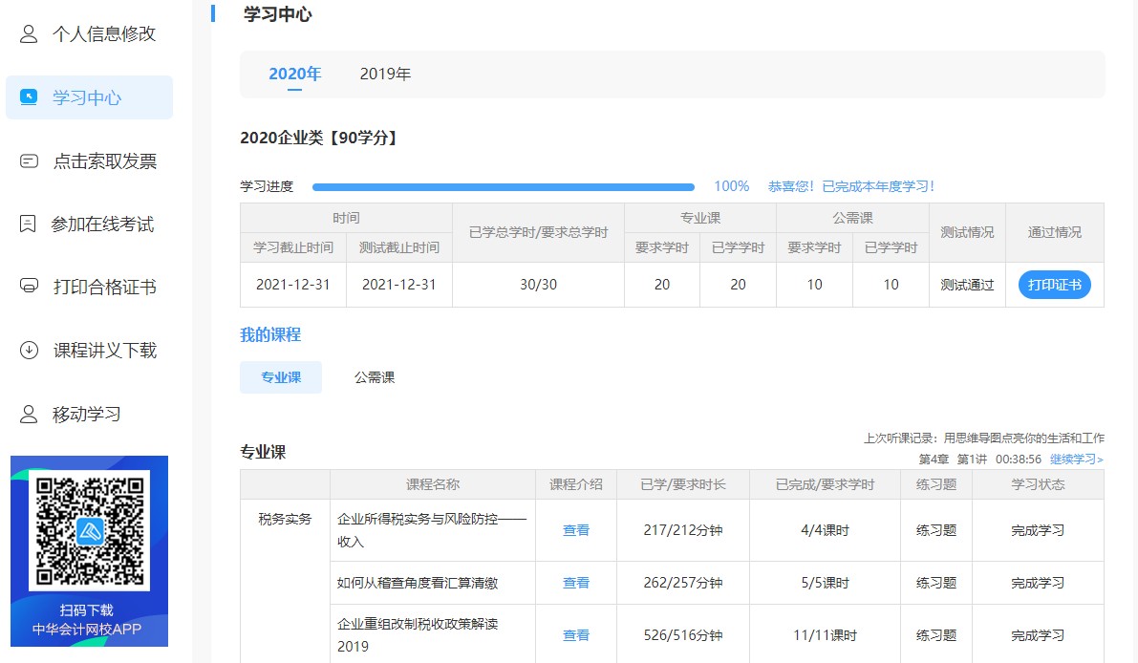The width and height of the screenshot is (1138, 663).
Task: Open 练习题 for 如何从稽查角度看汇算清缴
Action: point(935,583)
